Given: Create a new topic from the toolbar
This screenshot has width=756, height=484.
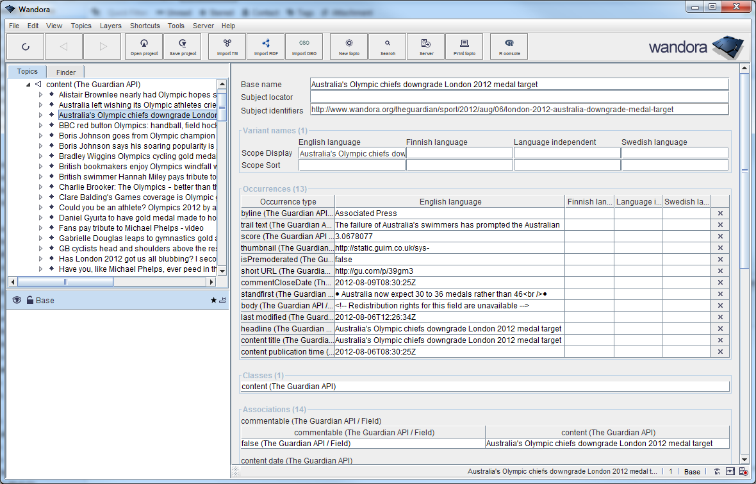Looking at the screenshot, I should (x=349, y=46).
